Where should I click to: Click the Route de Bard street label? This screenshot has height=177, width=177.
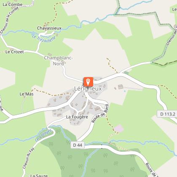click(100, 113)
